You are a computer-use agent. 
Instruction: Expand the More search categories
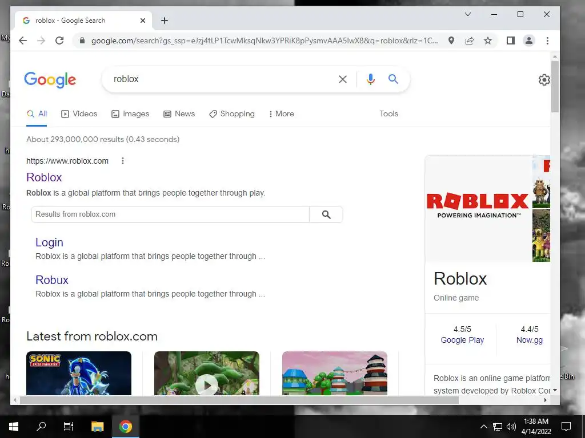281,114
